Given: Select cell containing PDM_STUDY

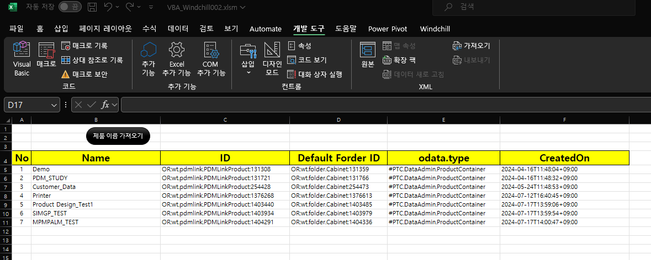Looking at the screenshot, I should point(96,178).
